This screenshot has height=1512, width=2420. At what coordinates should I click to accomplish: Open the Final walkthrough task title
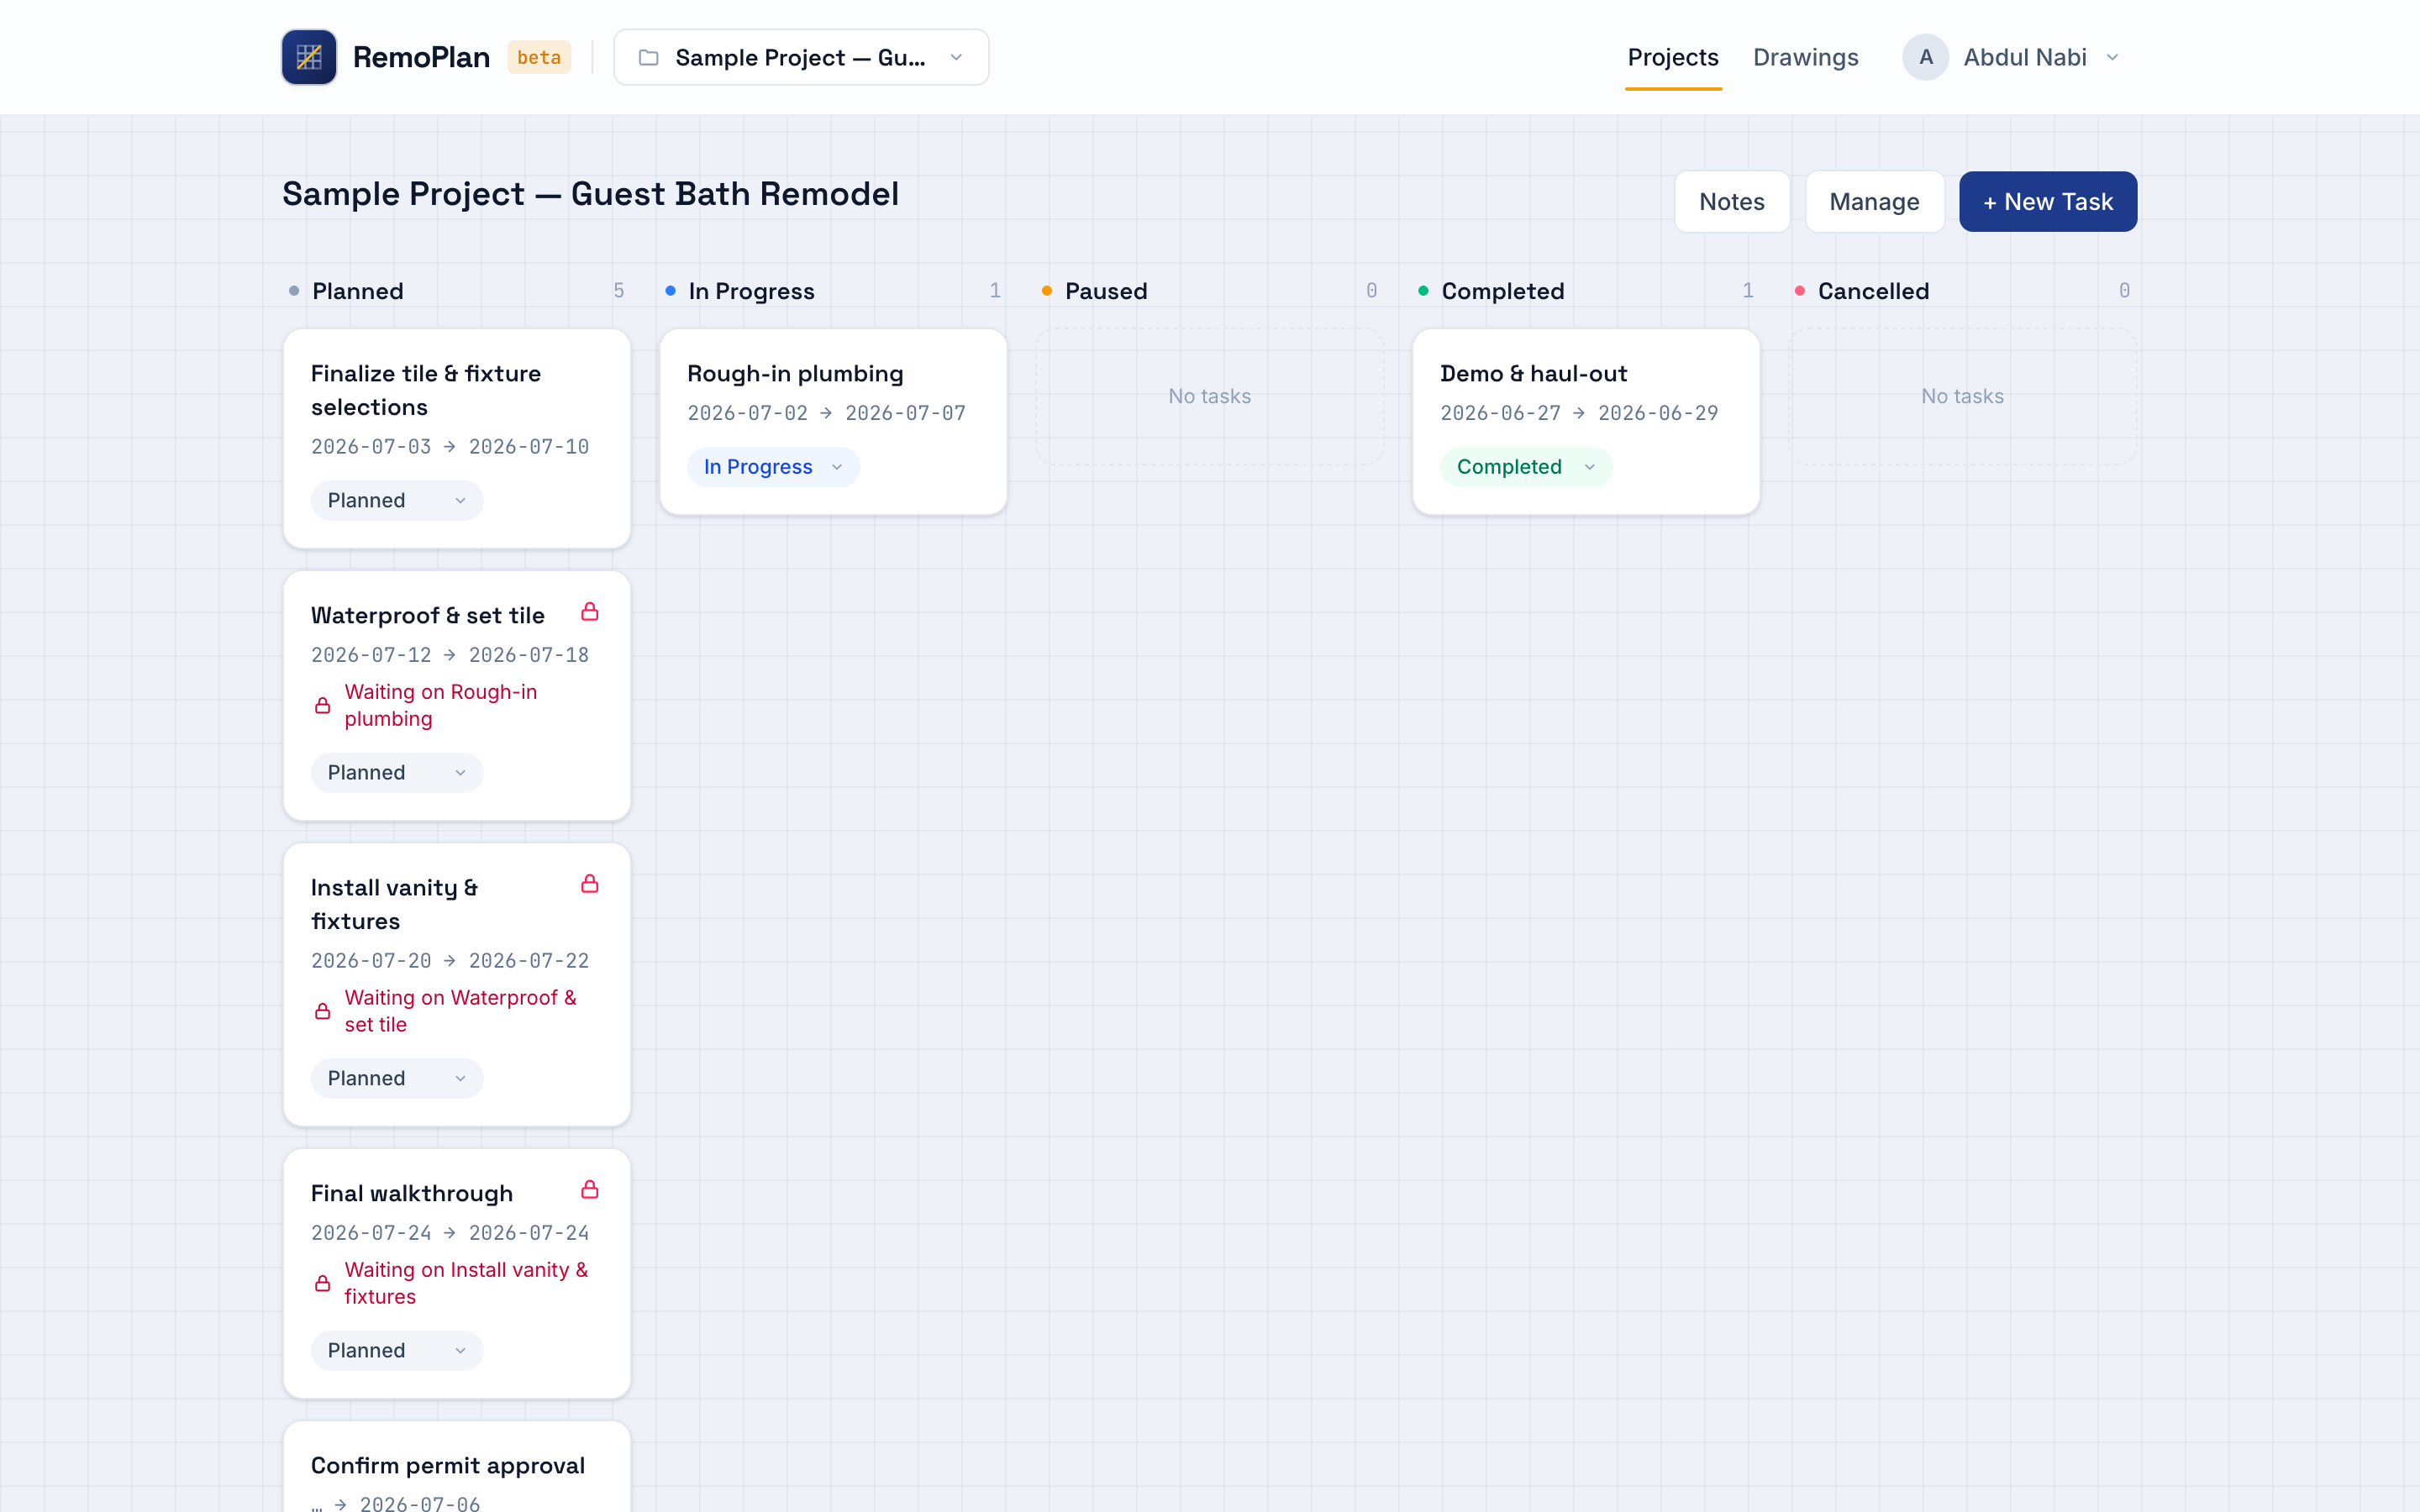point(412,1194)
